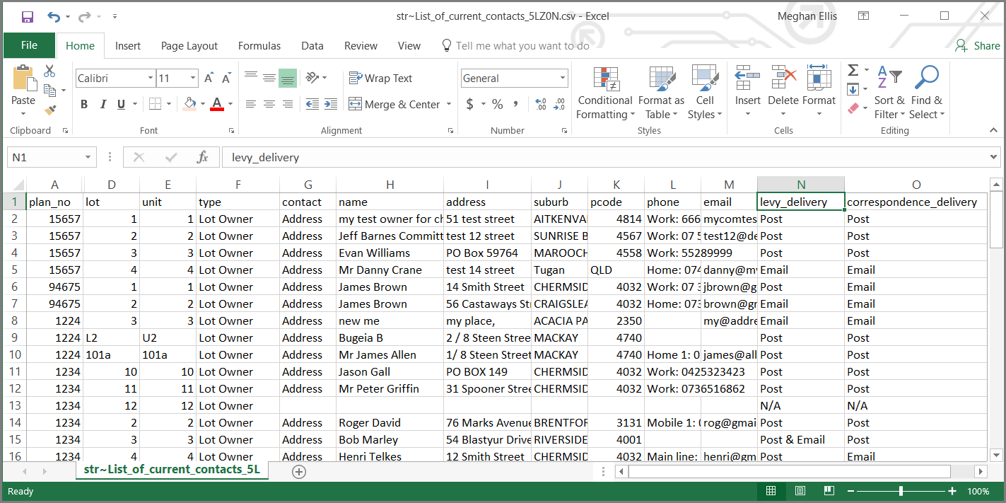Click the Cut scissors icon
This screenshot has height=503, width=1006.
[x=49, y=71]
